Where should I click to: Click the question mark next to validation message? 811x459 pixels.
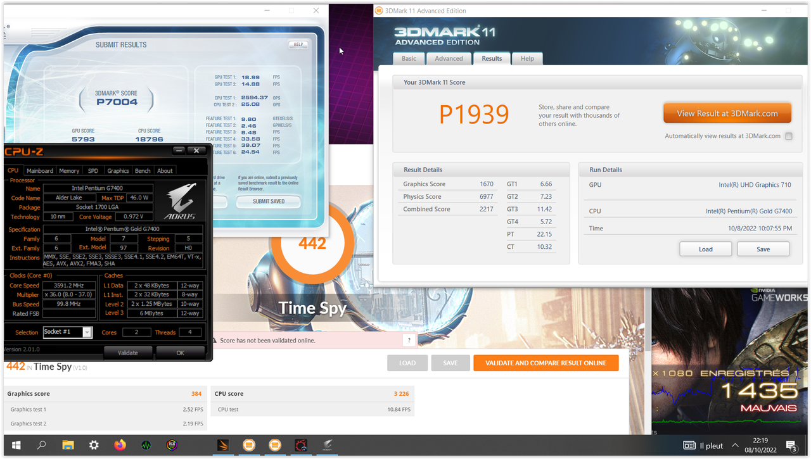[409, 341]
